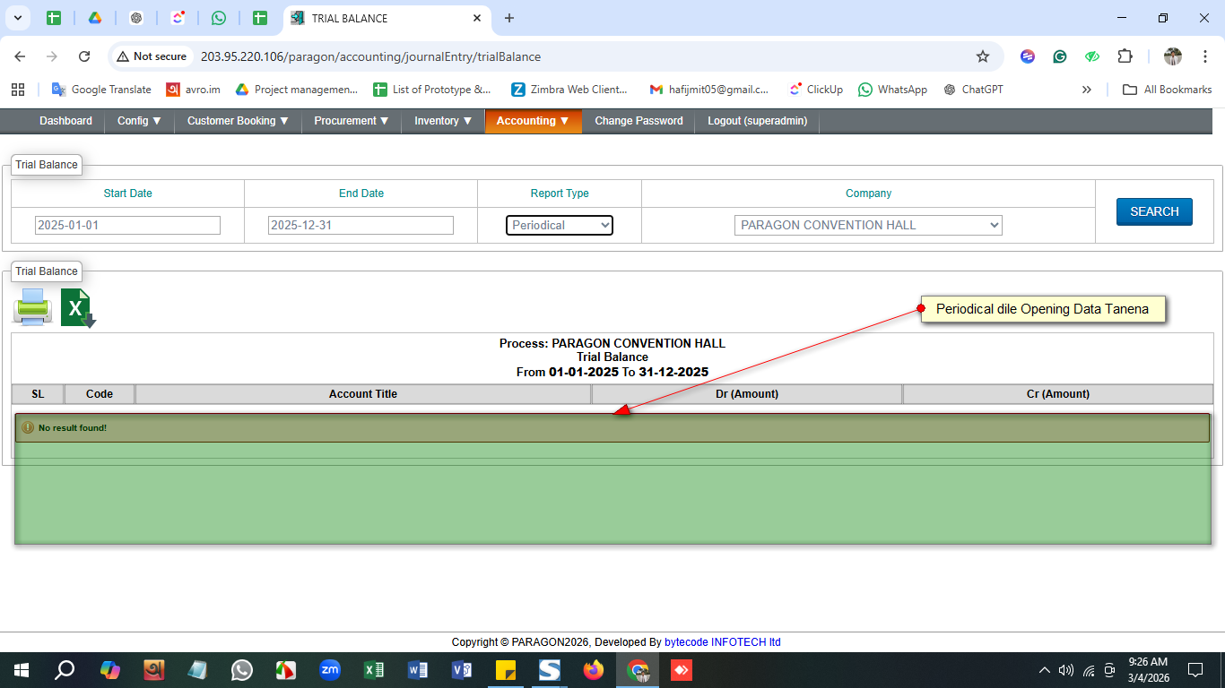Viewport: 1225px width, 688px height.
Task: Go to the Dashboard menu item
Action: tap(65, 121)
